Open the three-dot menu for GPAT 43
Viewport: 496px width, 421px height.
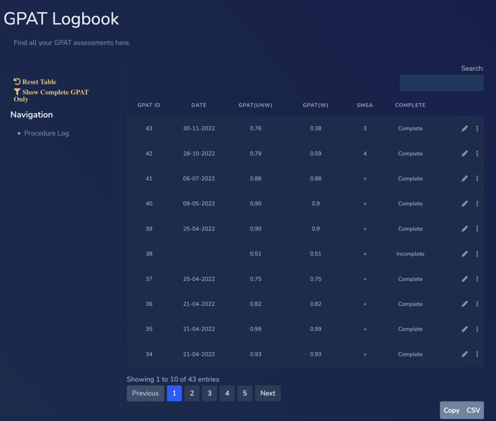point(477,128)
